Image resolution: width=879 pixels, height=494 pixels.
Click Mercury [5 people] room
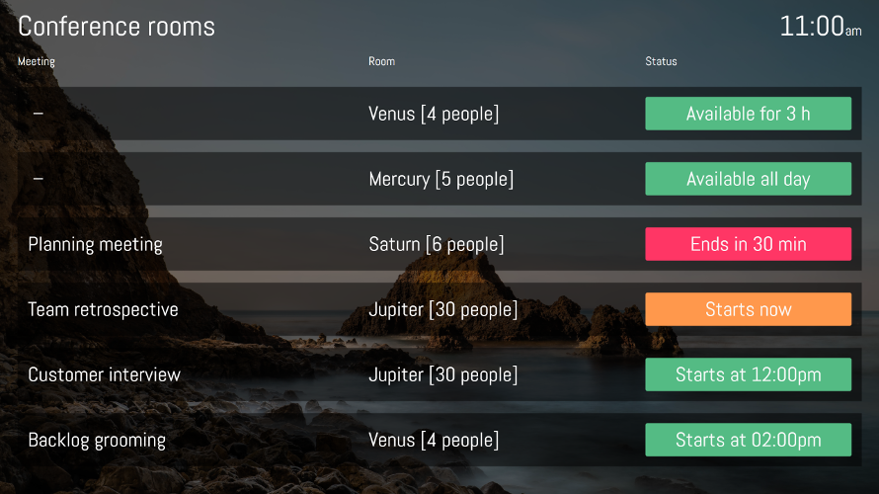(x=440, y=179)
